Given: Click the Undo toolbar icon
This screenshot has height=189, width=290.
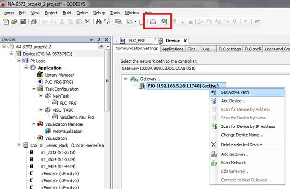Looking at the screenshot, I should click(45, 21).
